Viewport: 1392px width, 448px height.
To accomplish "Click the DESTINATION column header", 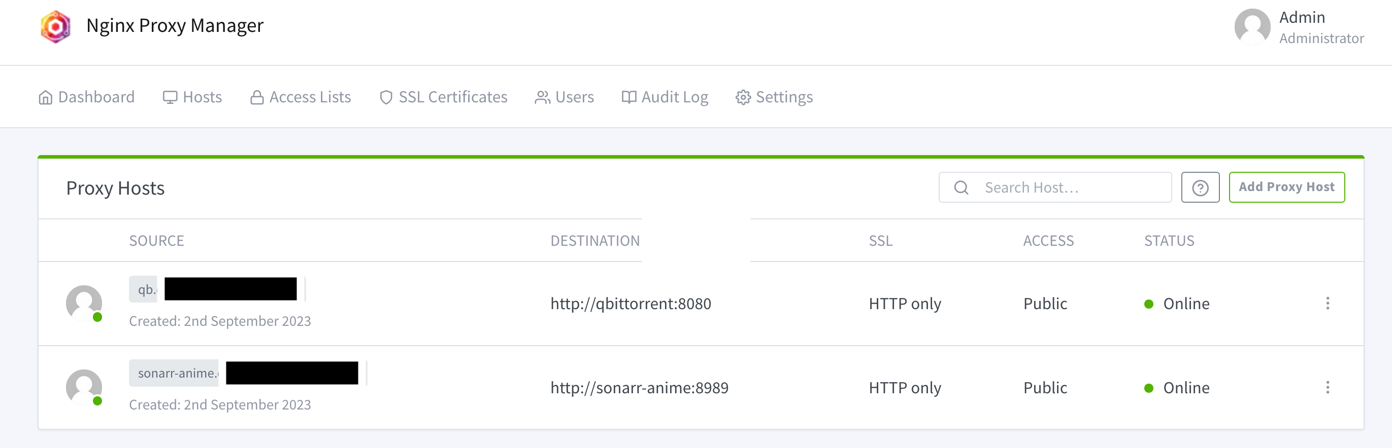I will 595,241.
